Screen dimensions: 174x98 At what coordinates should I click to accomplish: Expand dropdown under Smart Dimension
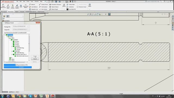3,10
